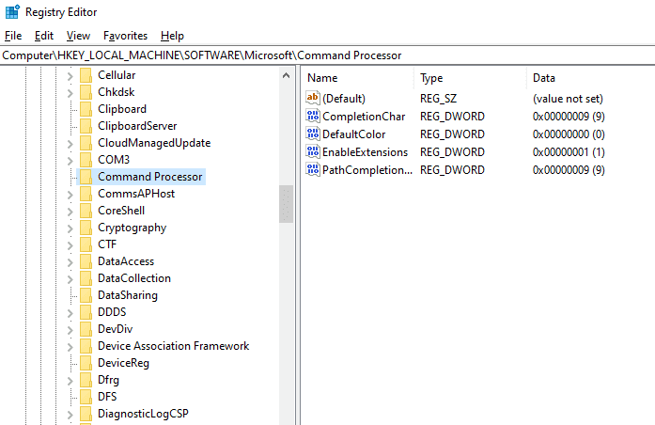Click the DeviceReg folder icon

pyautogui.click(x=86, y=363)
